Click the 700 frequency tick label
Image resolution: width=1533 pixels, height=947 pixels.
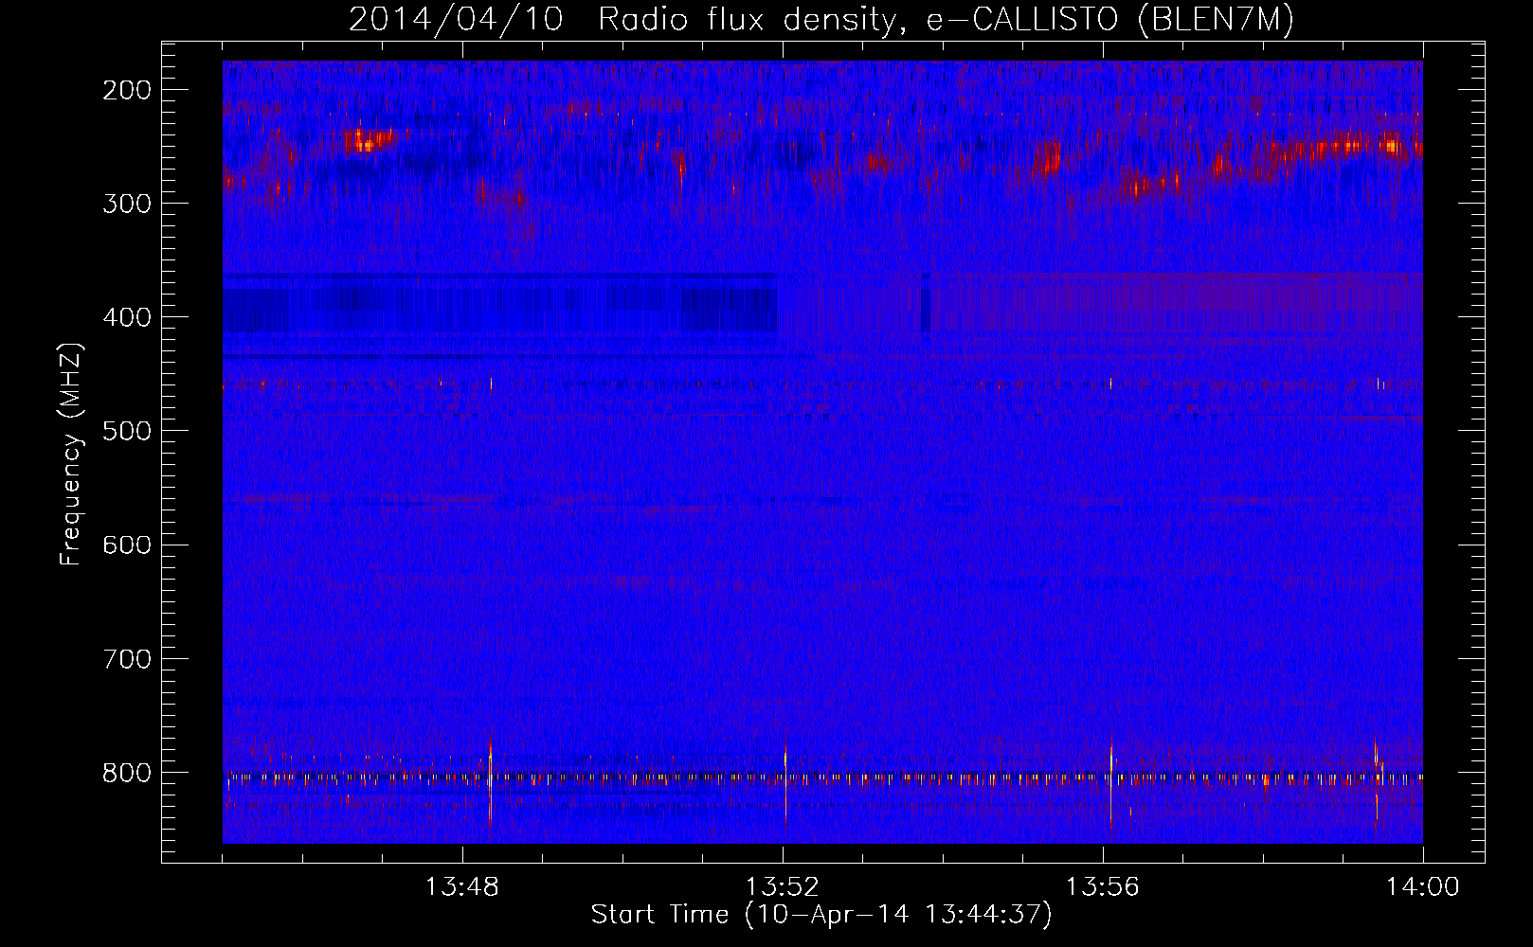[127, 658]
